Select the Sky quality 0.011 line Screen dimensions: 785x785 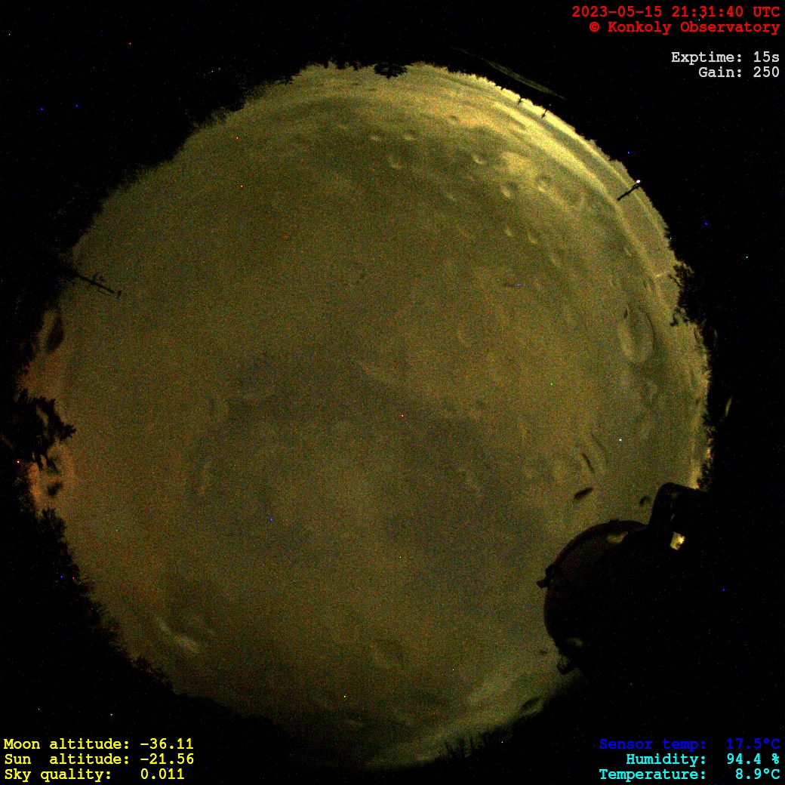point(94,774)
